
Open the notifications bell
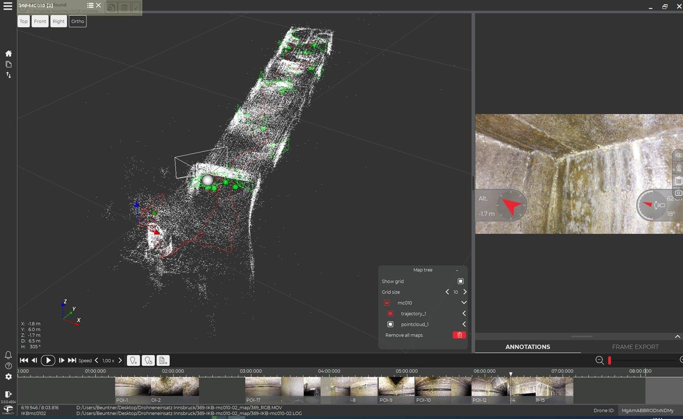pos(8,355)
